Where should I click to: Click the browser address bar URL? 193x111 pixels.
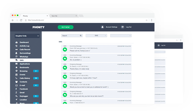36,20
